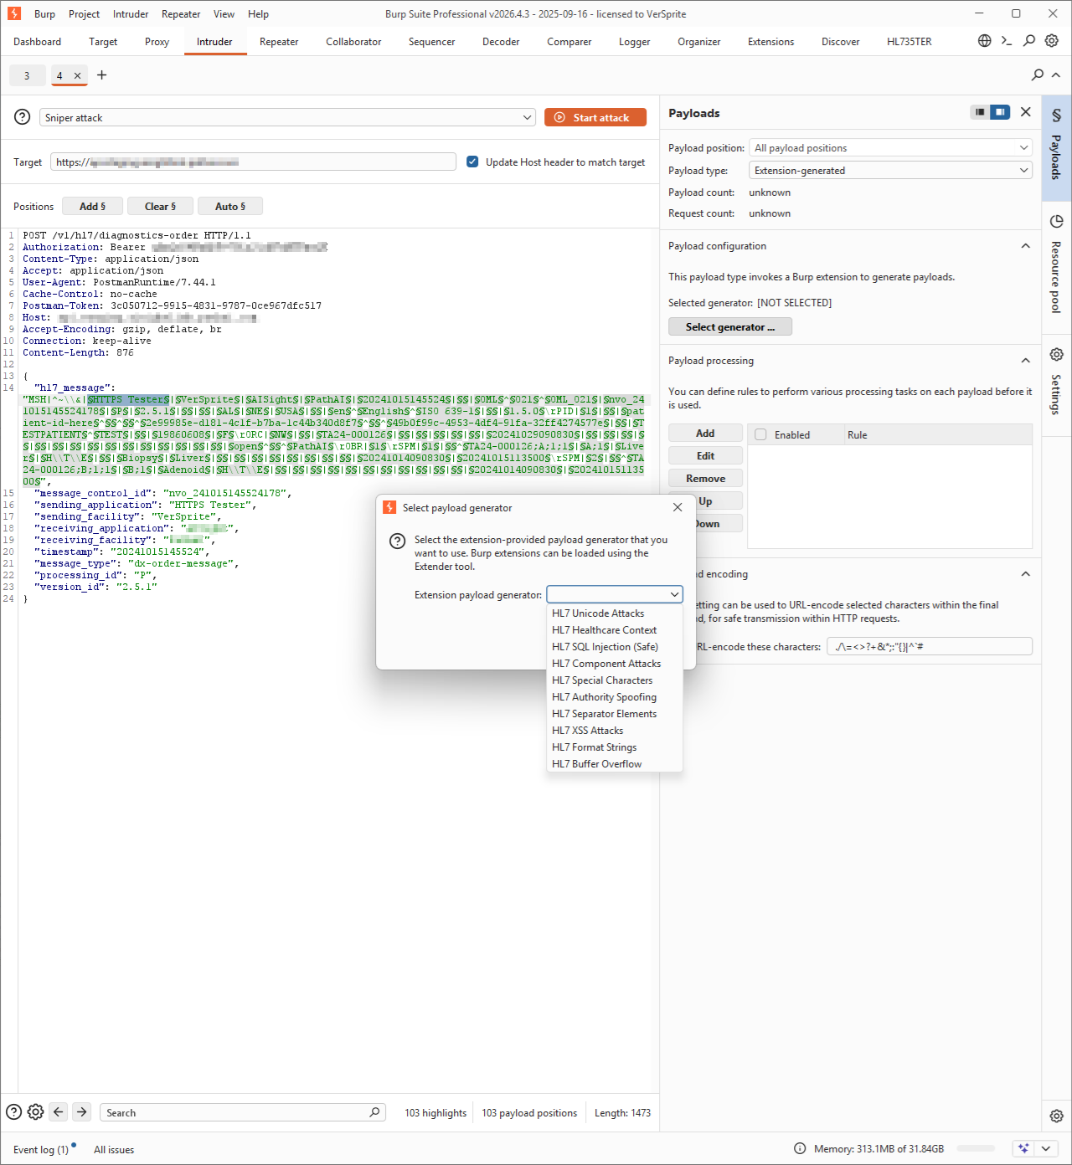The width and height of the screenshot is (1072, 1165).
Task: Click the Burp Suite logo icon
Action: click(x=14, y=13)
